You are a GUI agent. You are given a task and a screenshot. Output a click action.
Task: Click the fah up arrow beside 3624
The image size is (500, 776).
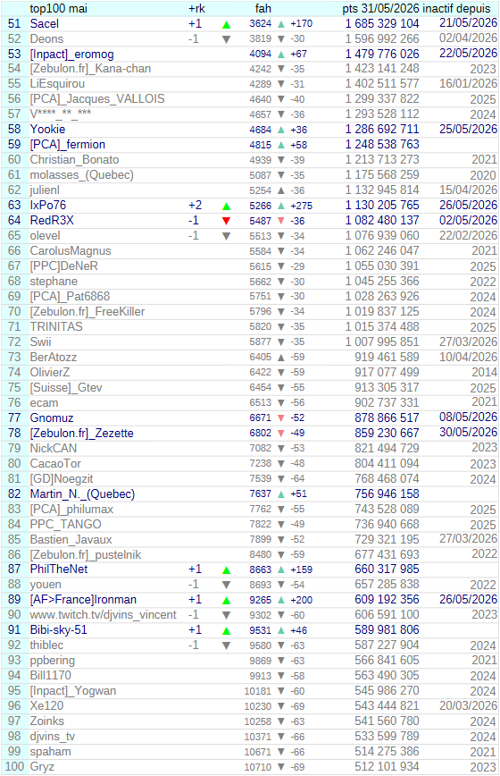click(281, 24)
